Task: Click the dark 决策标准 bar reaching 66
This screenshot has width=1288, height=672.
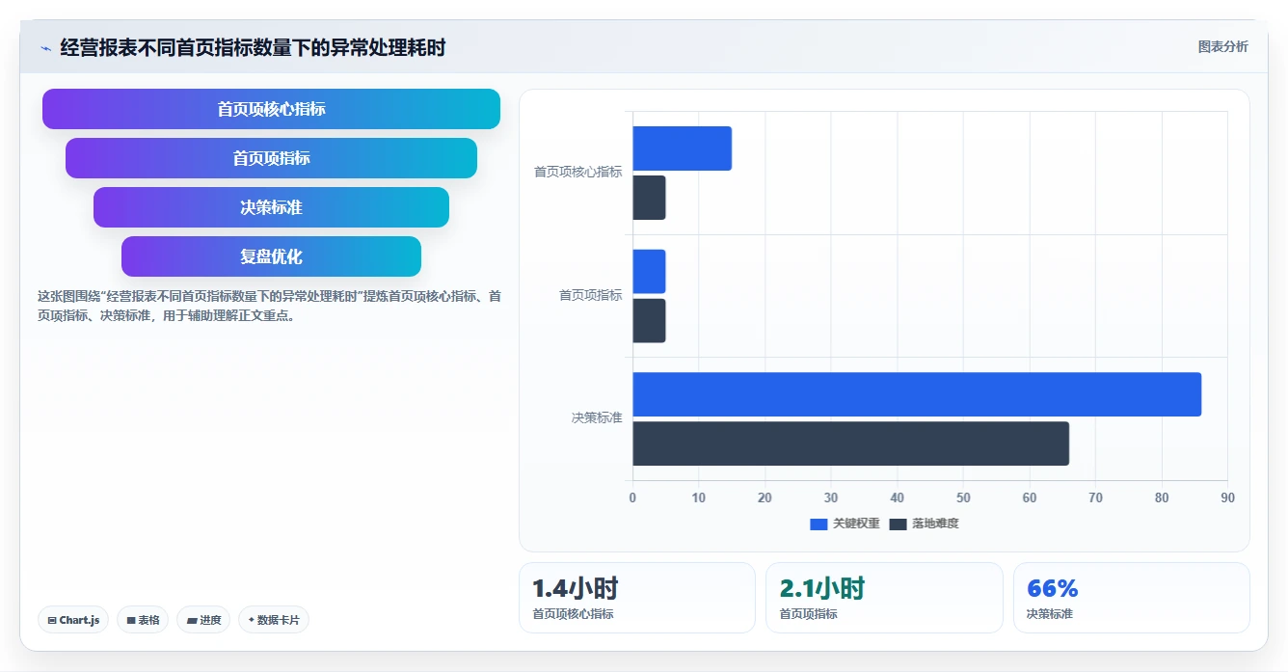Action: coord(850,444)
